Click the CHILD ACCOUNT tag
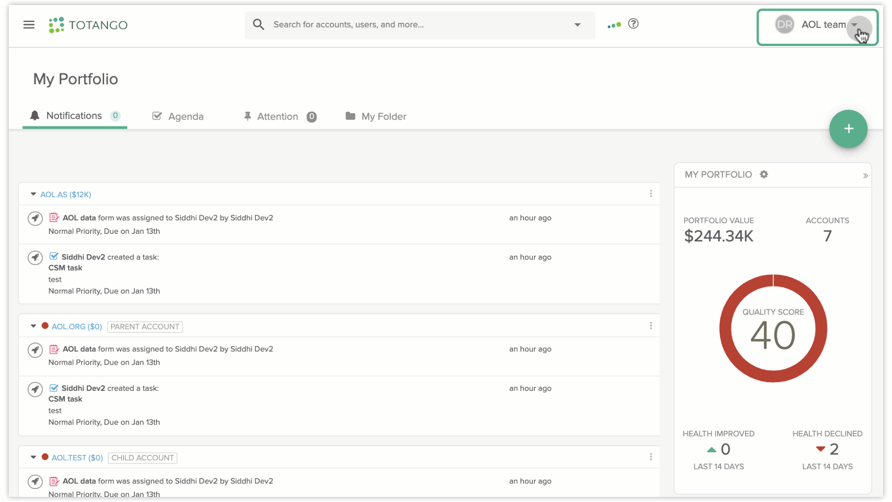The image size is (892, 502). click(x=143, y=457)
